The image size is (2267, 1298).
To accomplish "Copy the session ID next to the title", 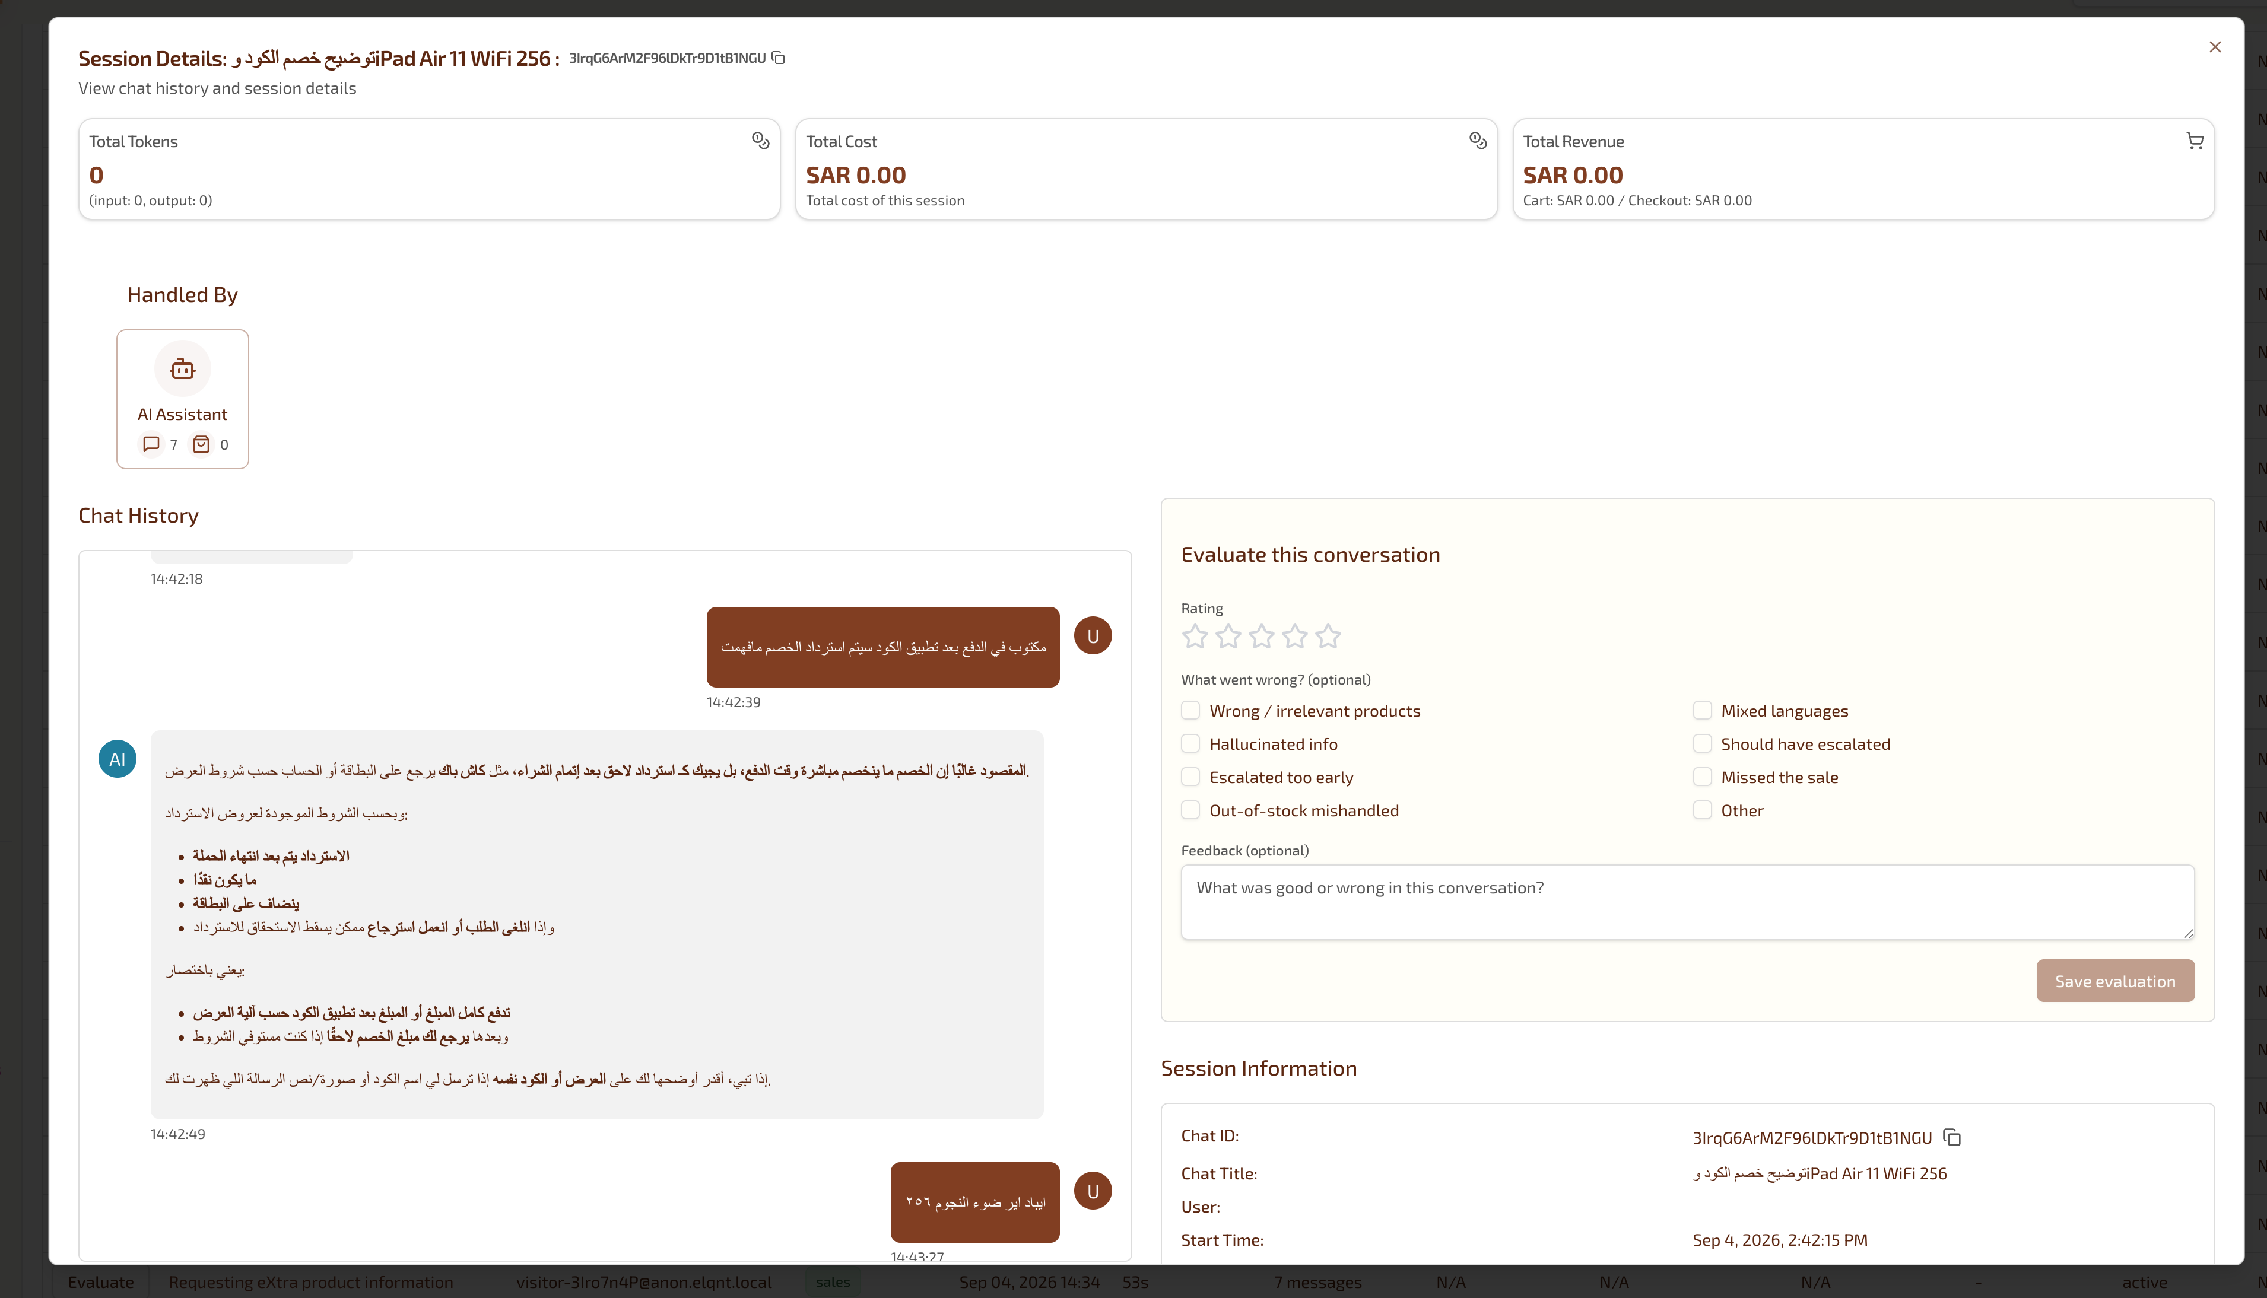I will pos(777,58).
